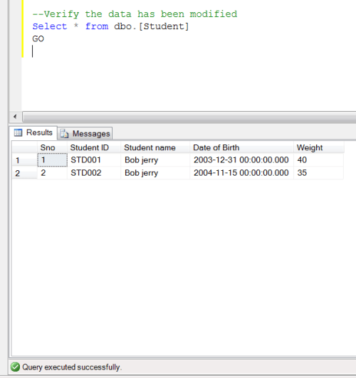Click the STD001 cell

tap(94, 160)
